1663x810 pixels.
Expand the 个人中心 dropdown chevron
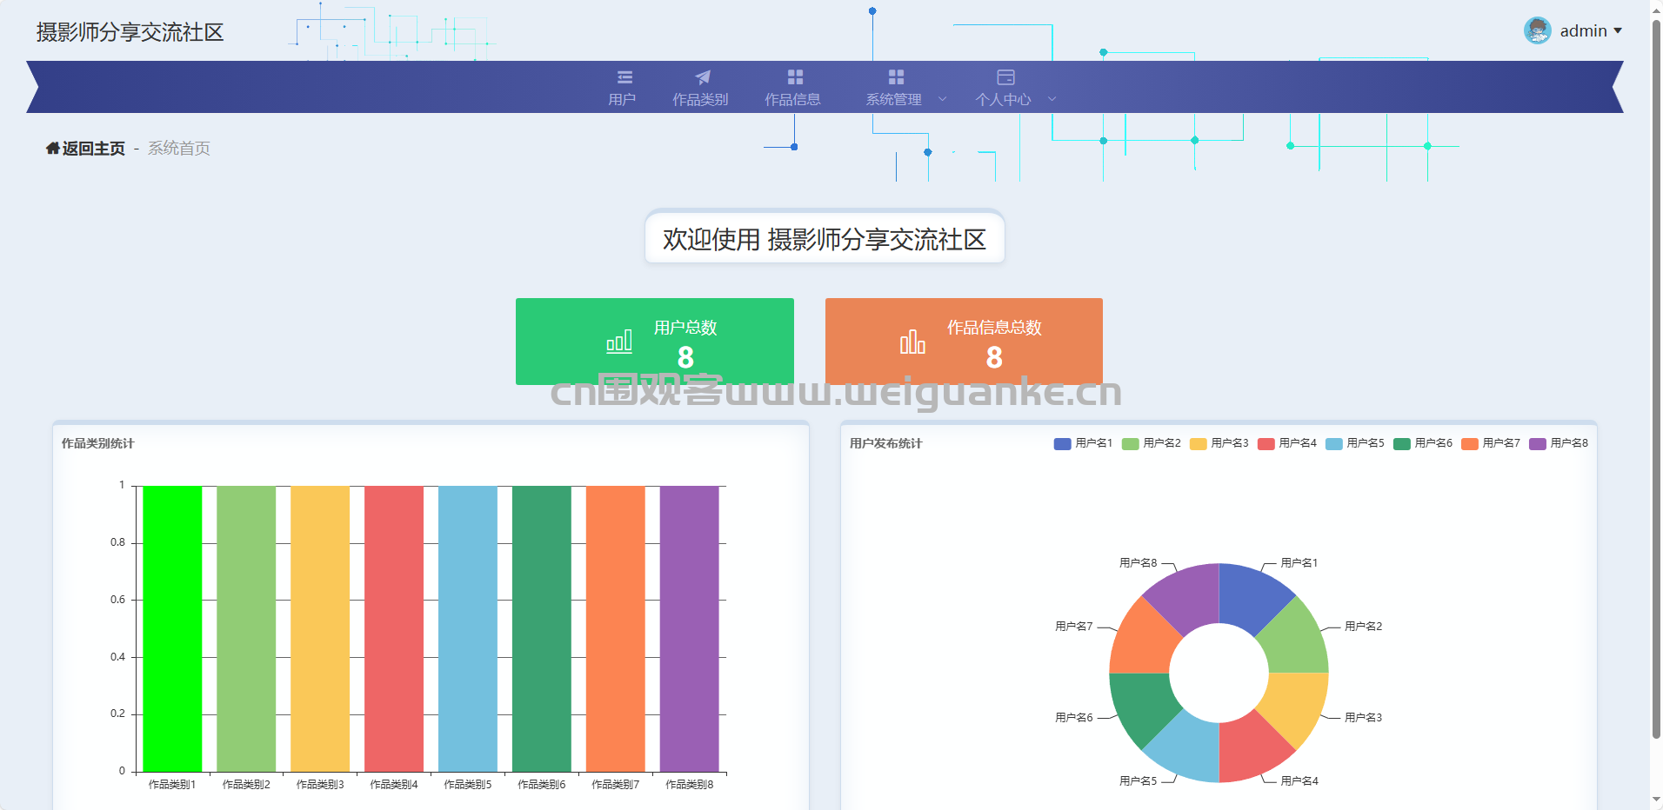(1052, 99)
